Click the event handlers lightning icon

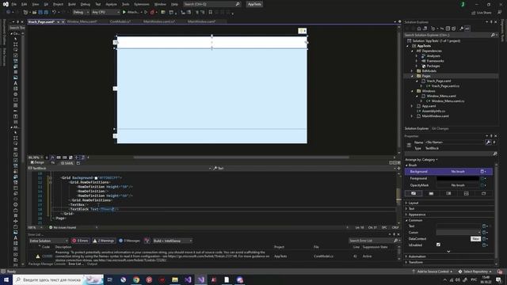pyautogui.click(x=494, y=142)
